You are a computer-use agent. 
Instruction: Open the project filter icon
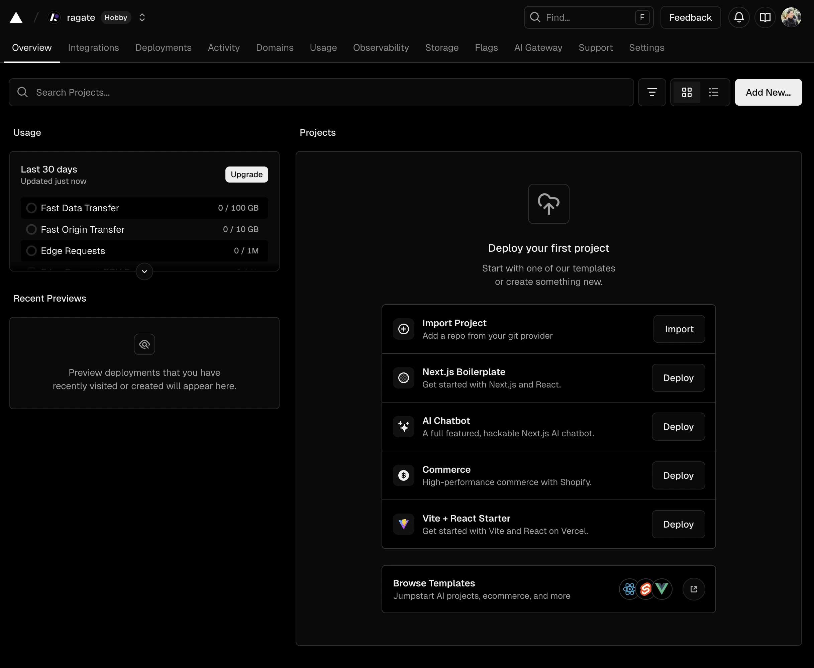click(652, 92)
